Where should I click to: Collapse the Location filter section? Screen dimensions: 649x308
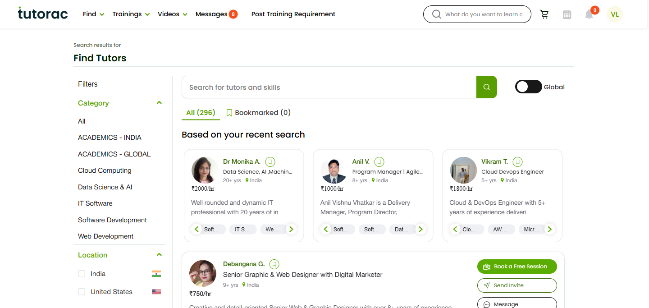coord(159,255)
